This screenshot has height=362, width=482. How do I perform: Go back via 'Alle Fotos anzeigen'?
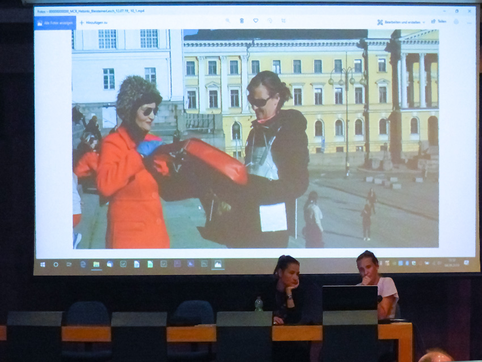[55, 23]
